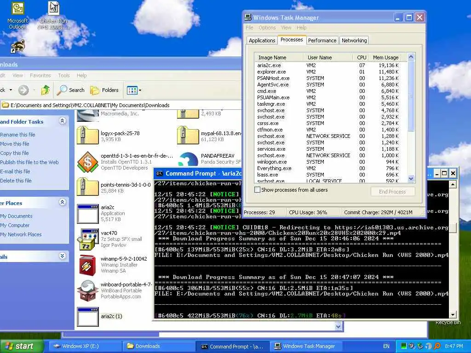
Task: Click Delete this file link
Action: (16, 180)
